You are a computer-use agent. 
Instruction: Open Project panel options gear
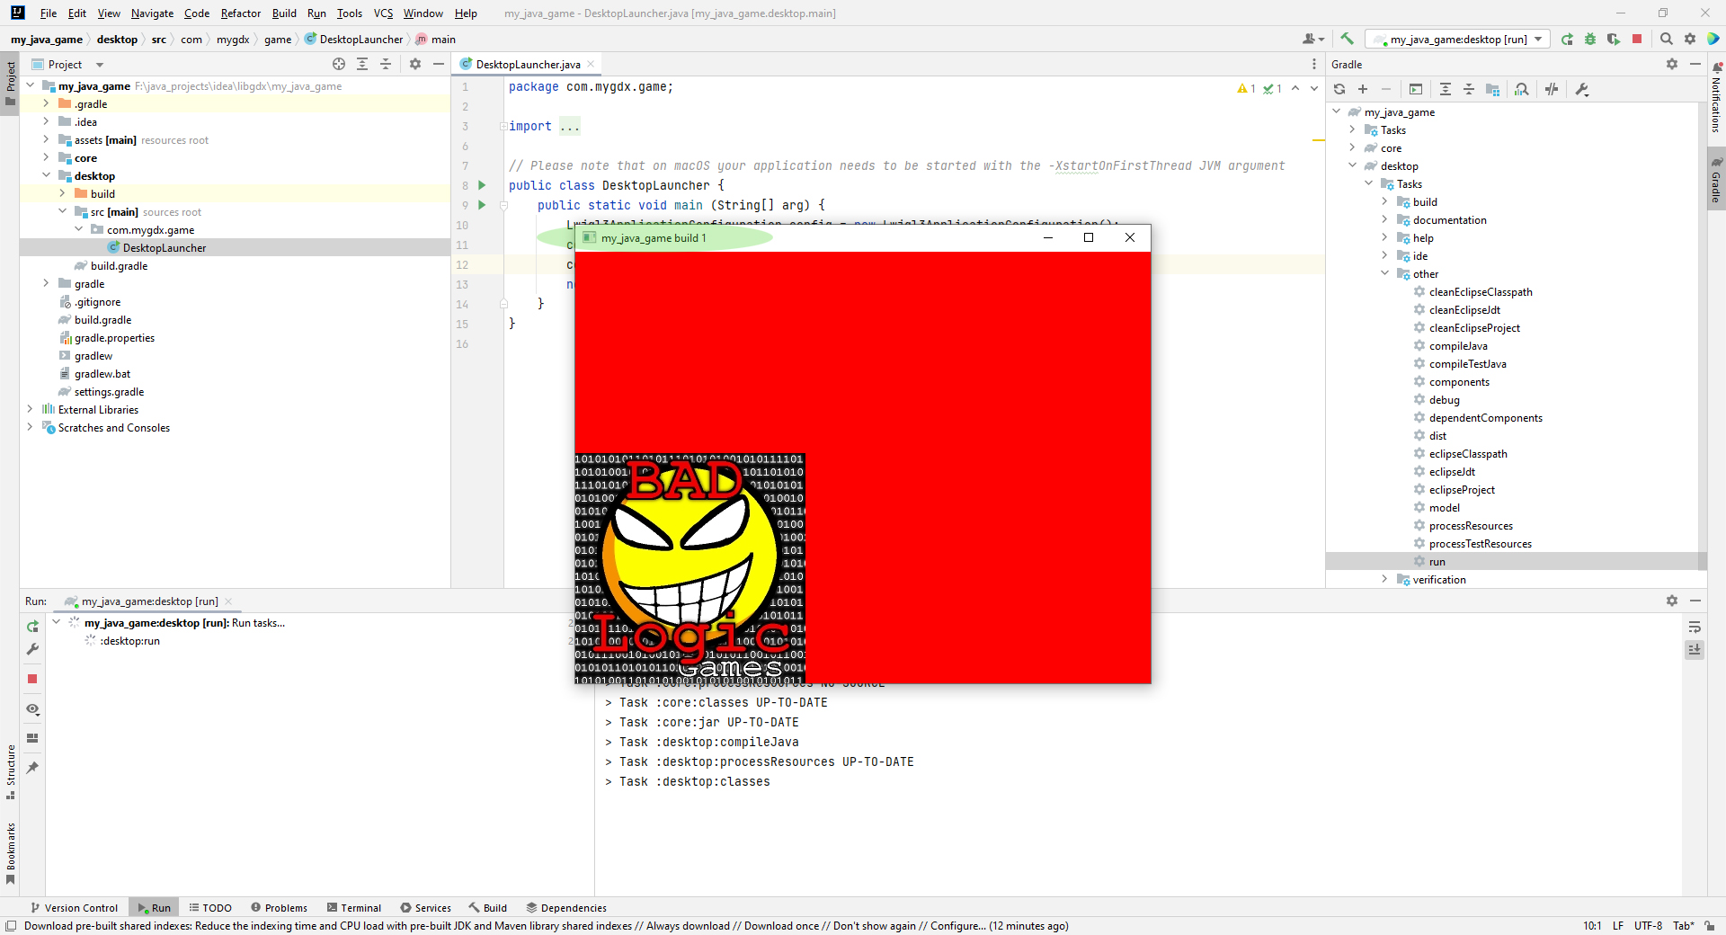(415, 64)
